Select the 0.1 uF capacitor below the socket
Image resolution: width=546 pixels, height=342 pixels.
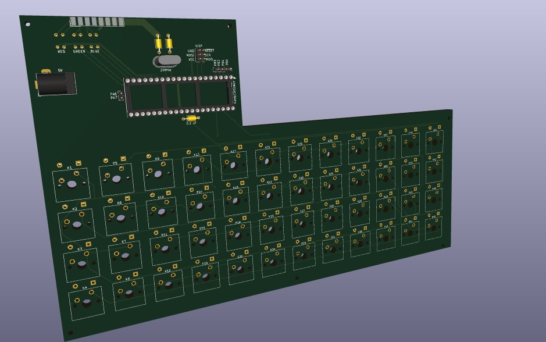pyautogui.click(x=191, y=119)
